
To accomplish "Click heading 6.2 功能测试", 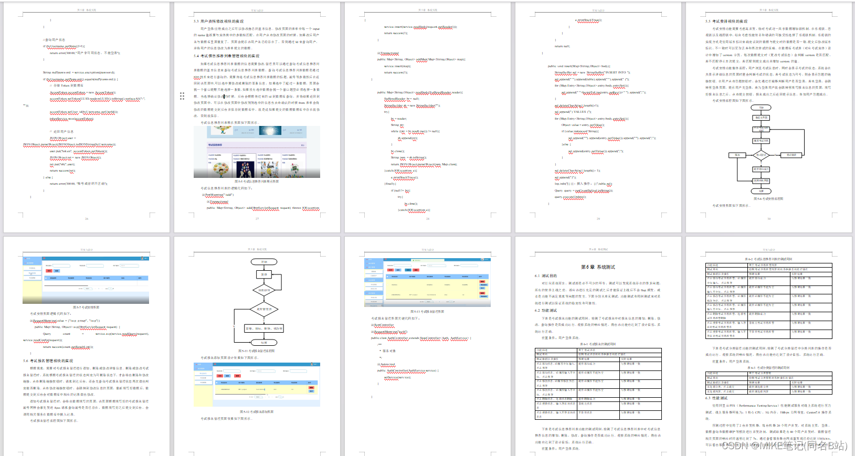I will [546, 311].
